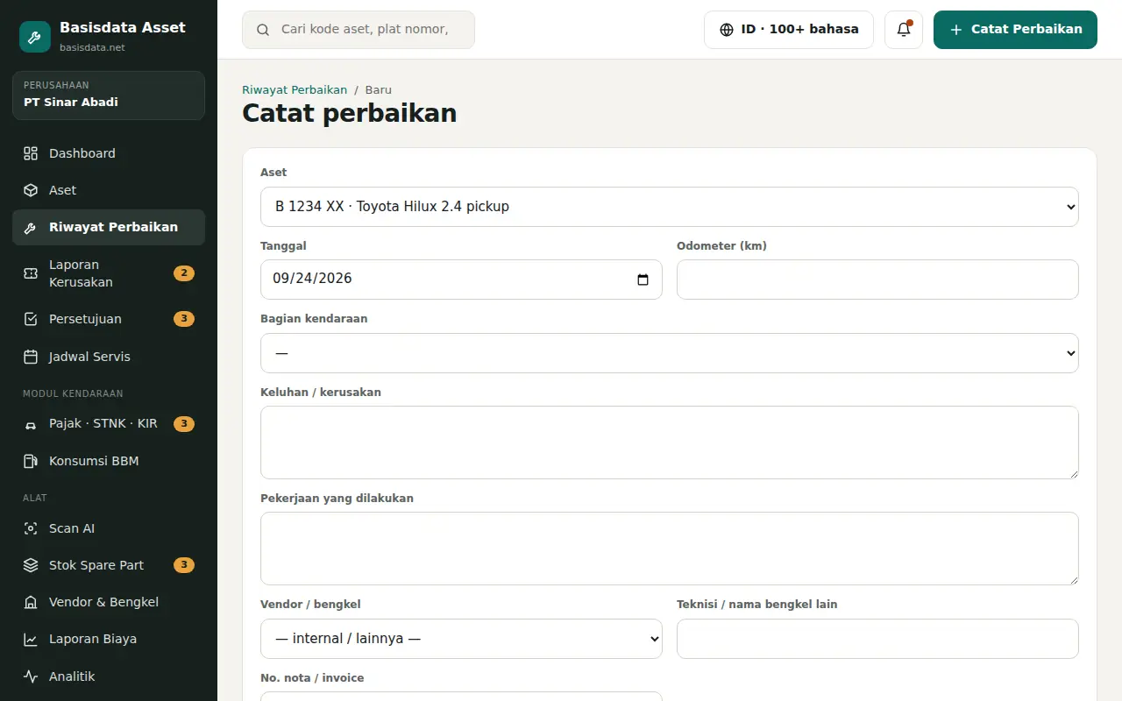This screenshot has width=1122, height=701.
Task: Open notifications bell
Action: coord(904,30)
